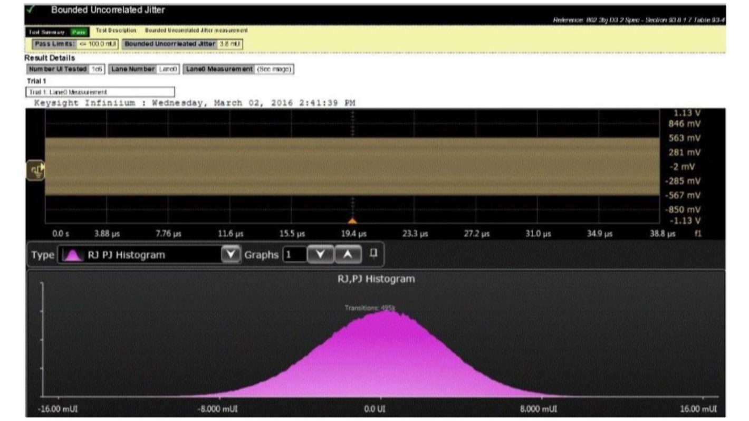The width and height of the screenshot is (749, 421).
Task: Click the 0.0 UI axis label
Action: click(x=376, y=409)
